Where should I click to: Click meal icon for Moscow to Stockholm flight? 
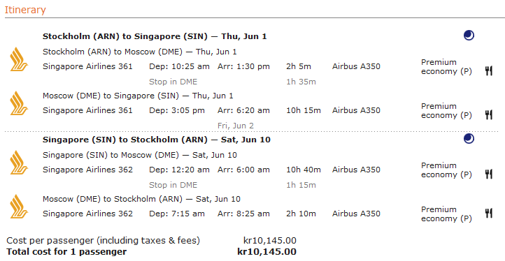489,213
